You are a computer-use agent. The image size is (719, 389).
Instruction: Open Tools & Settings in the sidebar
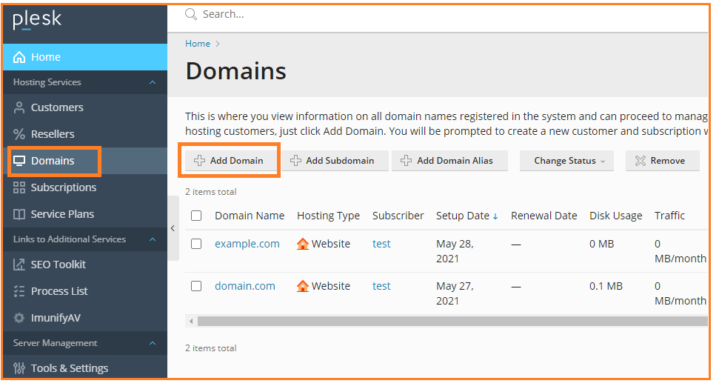tap(85, 368)
